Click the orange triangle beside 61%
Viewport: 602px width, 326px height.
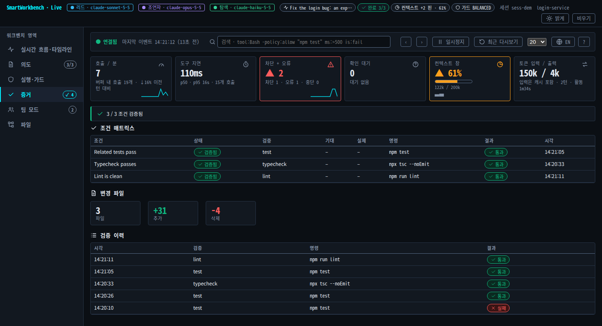click(x=439, y=74)
